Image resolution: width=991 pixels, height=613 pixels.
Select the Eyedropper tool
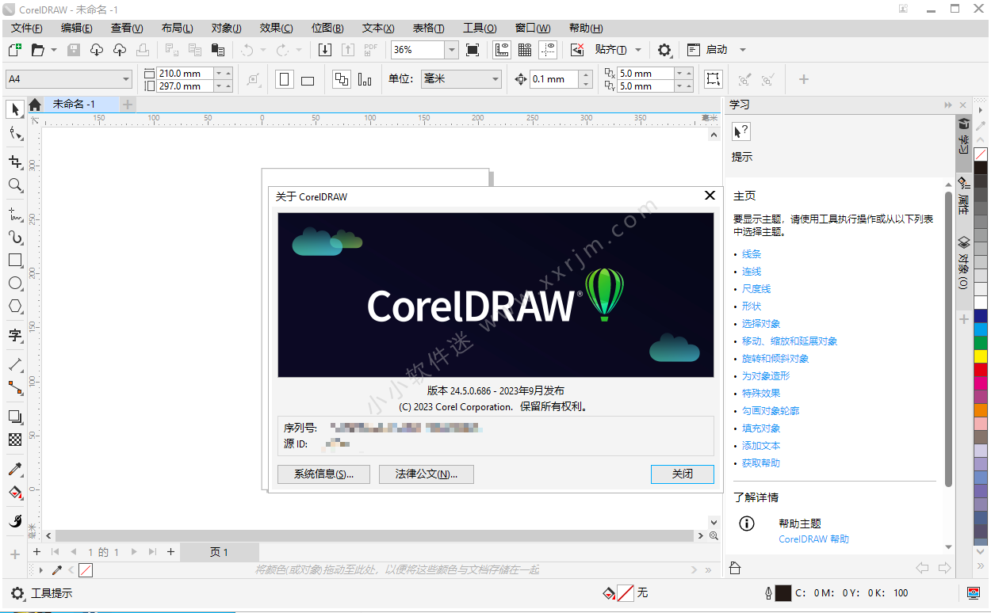[15, 469]
